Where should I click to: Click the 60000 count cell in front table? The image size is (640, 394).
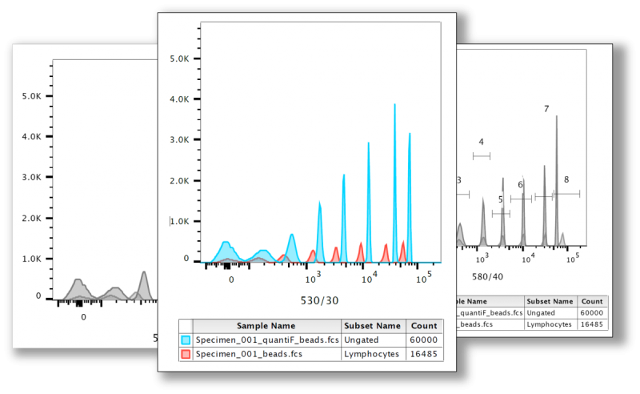[424, 340]
